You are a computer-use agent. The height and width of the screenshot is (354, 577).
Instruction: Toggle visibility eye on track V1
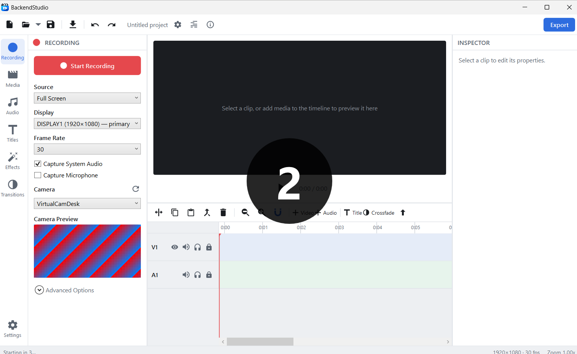tap(175, 247)
